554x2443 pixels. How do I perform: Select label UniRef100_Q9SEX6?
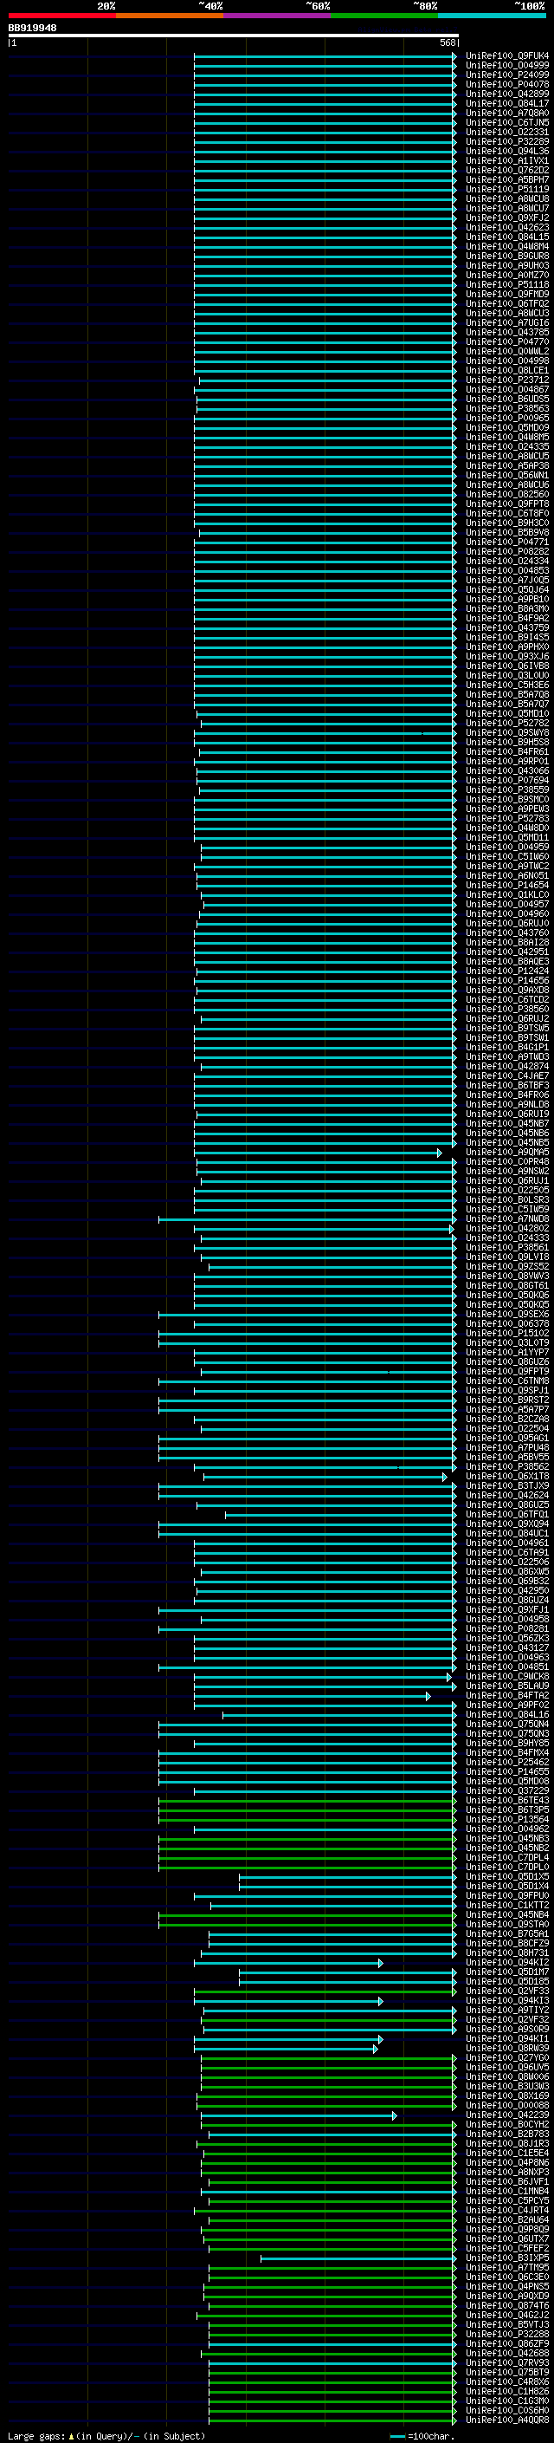[507, 1315]
